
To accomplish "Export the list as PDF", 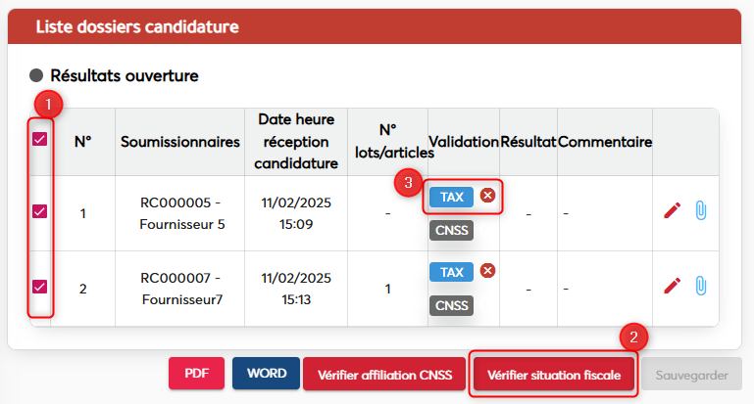I will coord(197,373).
